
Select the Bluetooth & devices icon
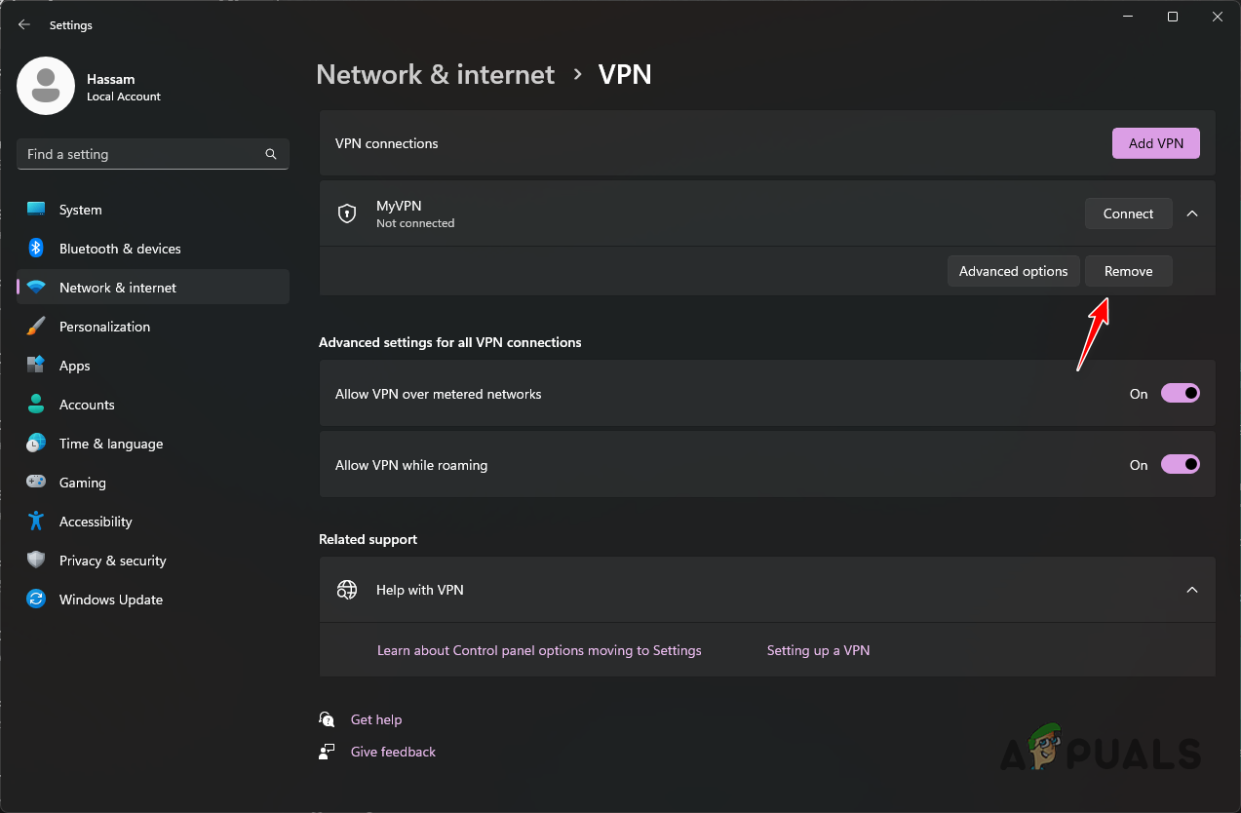point(36,248)
